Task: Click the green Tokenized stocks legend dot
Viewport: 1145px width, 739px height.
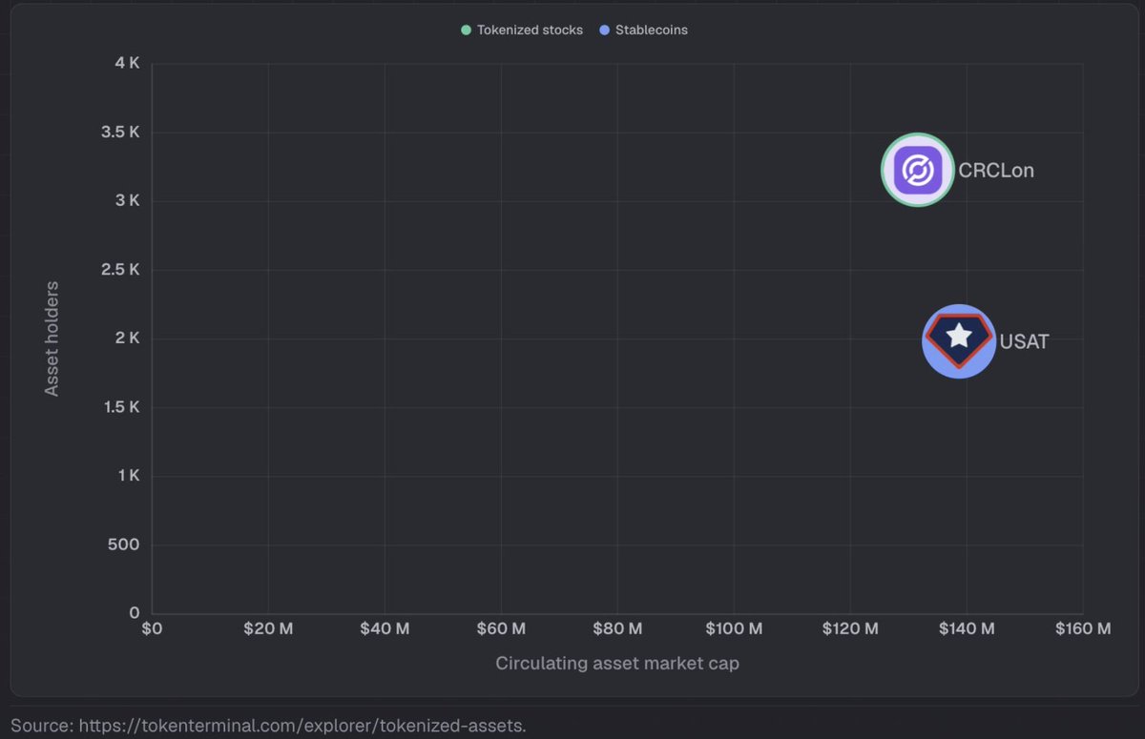Action: 466,31
